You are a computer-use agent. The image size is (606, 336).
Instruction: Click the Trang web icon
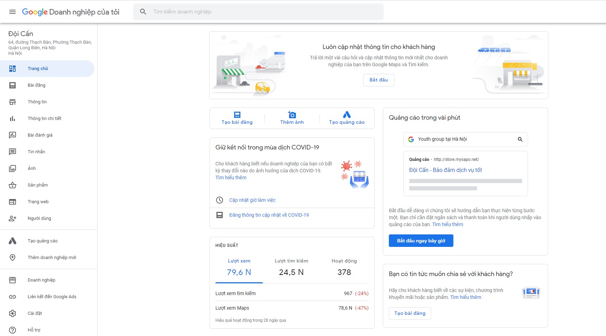[x=12, y=202]
